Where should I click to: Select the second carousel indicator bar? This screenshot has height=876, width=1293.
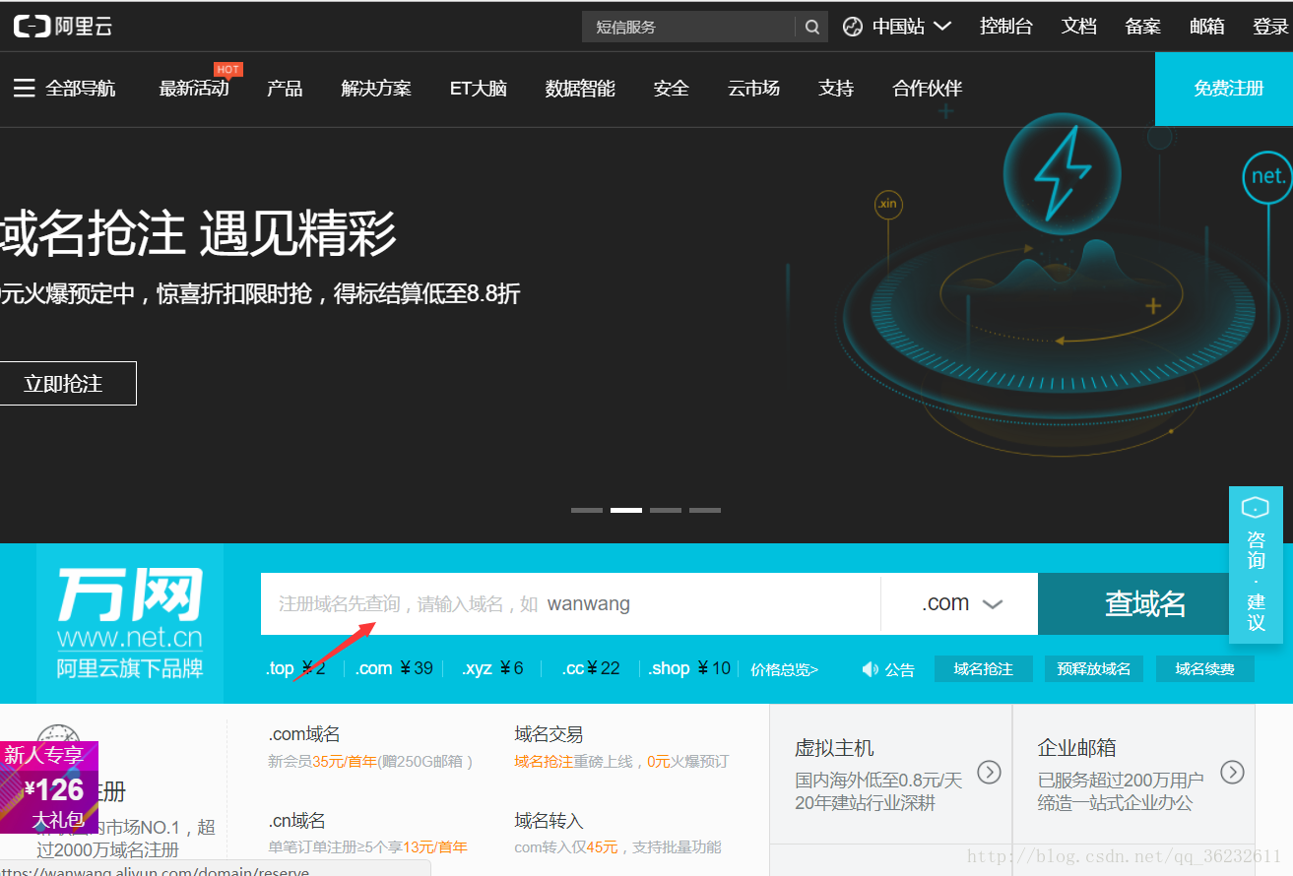pos(626,510)
